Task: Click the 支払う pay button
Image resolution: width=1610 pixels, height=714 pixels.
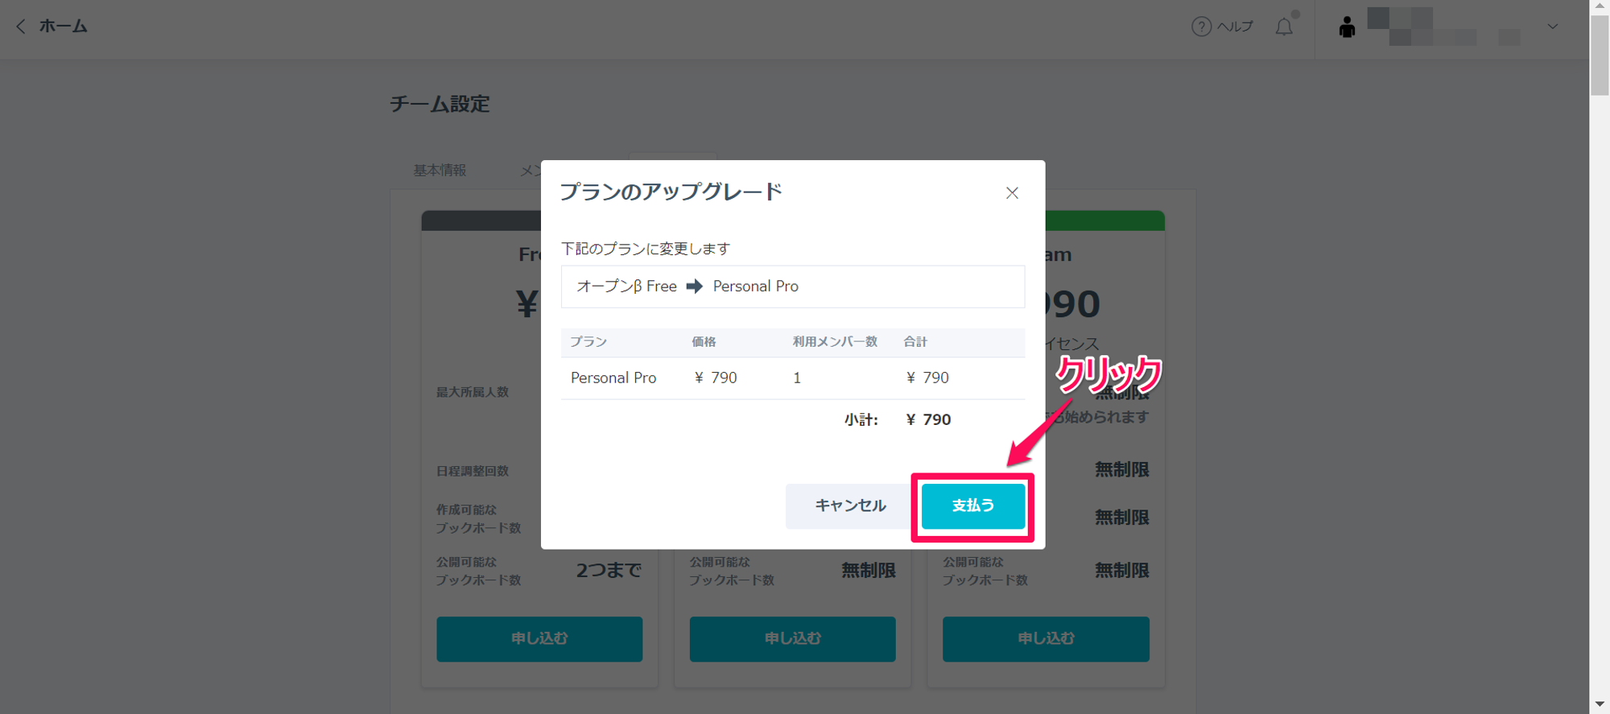Action: (x=972, y=506)
